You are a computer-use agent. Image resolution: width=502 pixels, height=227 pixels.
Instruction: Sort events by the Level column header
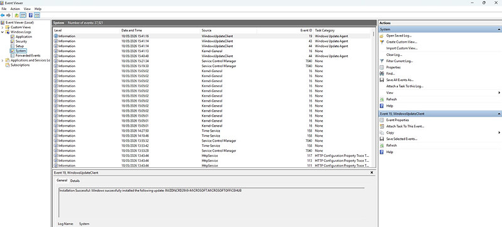pyautogui.click(x=87, y=30)
